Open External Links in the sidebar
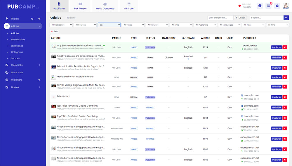The image size is (292, 166). click(x=18, y=39)
